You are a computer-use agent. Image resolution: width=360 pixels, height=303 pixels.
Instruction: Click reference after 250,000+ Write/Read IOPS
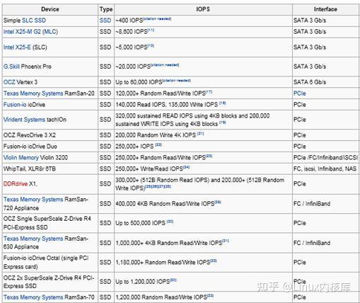point(187,167)
